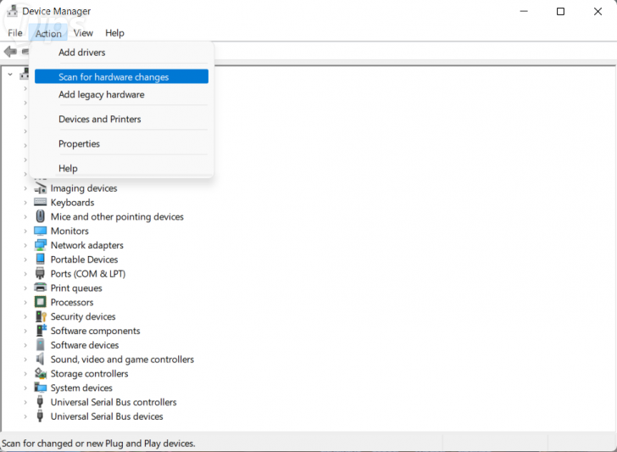This screenshot has height=452, width=617.
Task: Click the Monitors display icon
Action: pyautogui.click(x=40, y=231)
